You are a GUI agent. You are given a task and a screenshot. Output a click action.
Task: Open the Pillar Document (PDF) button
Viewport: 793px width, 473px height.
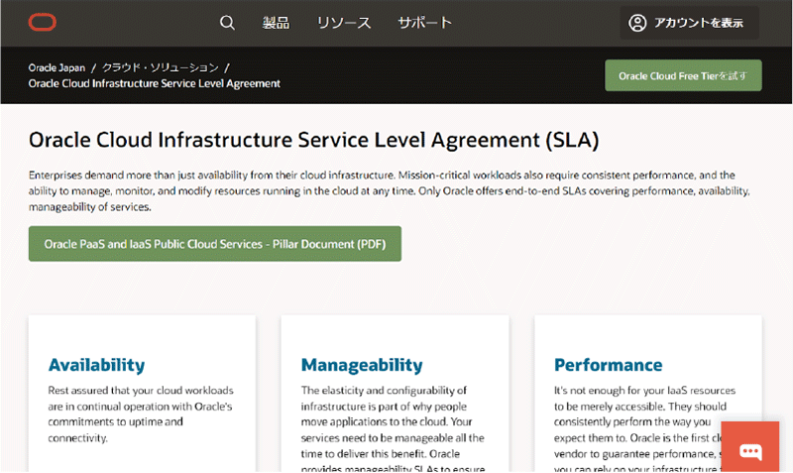[x=215, y=243]
